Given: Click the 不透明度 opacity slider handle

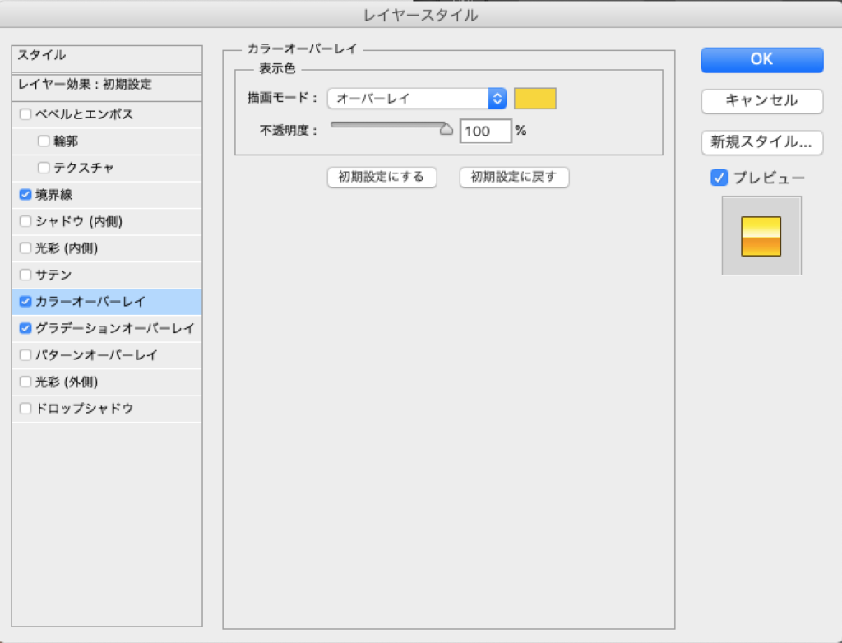Looking at the screenshot, I should tap(446, 128).
